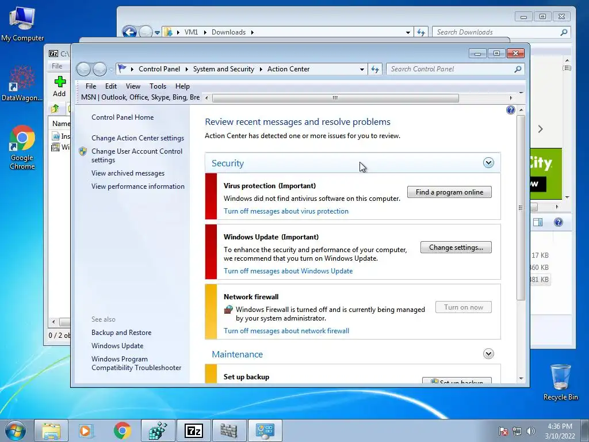Click the search icon in Search Downloads box
Image resolution: width=589 pixels, height=442 pixels.
pyautogui.click(x=564, y=32)
